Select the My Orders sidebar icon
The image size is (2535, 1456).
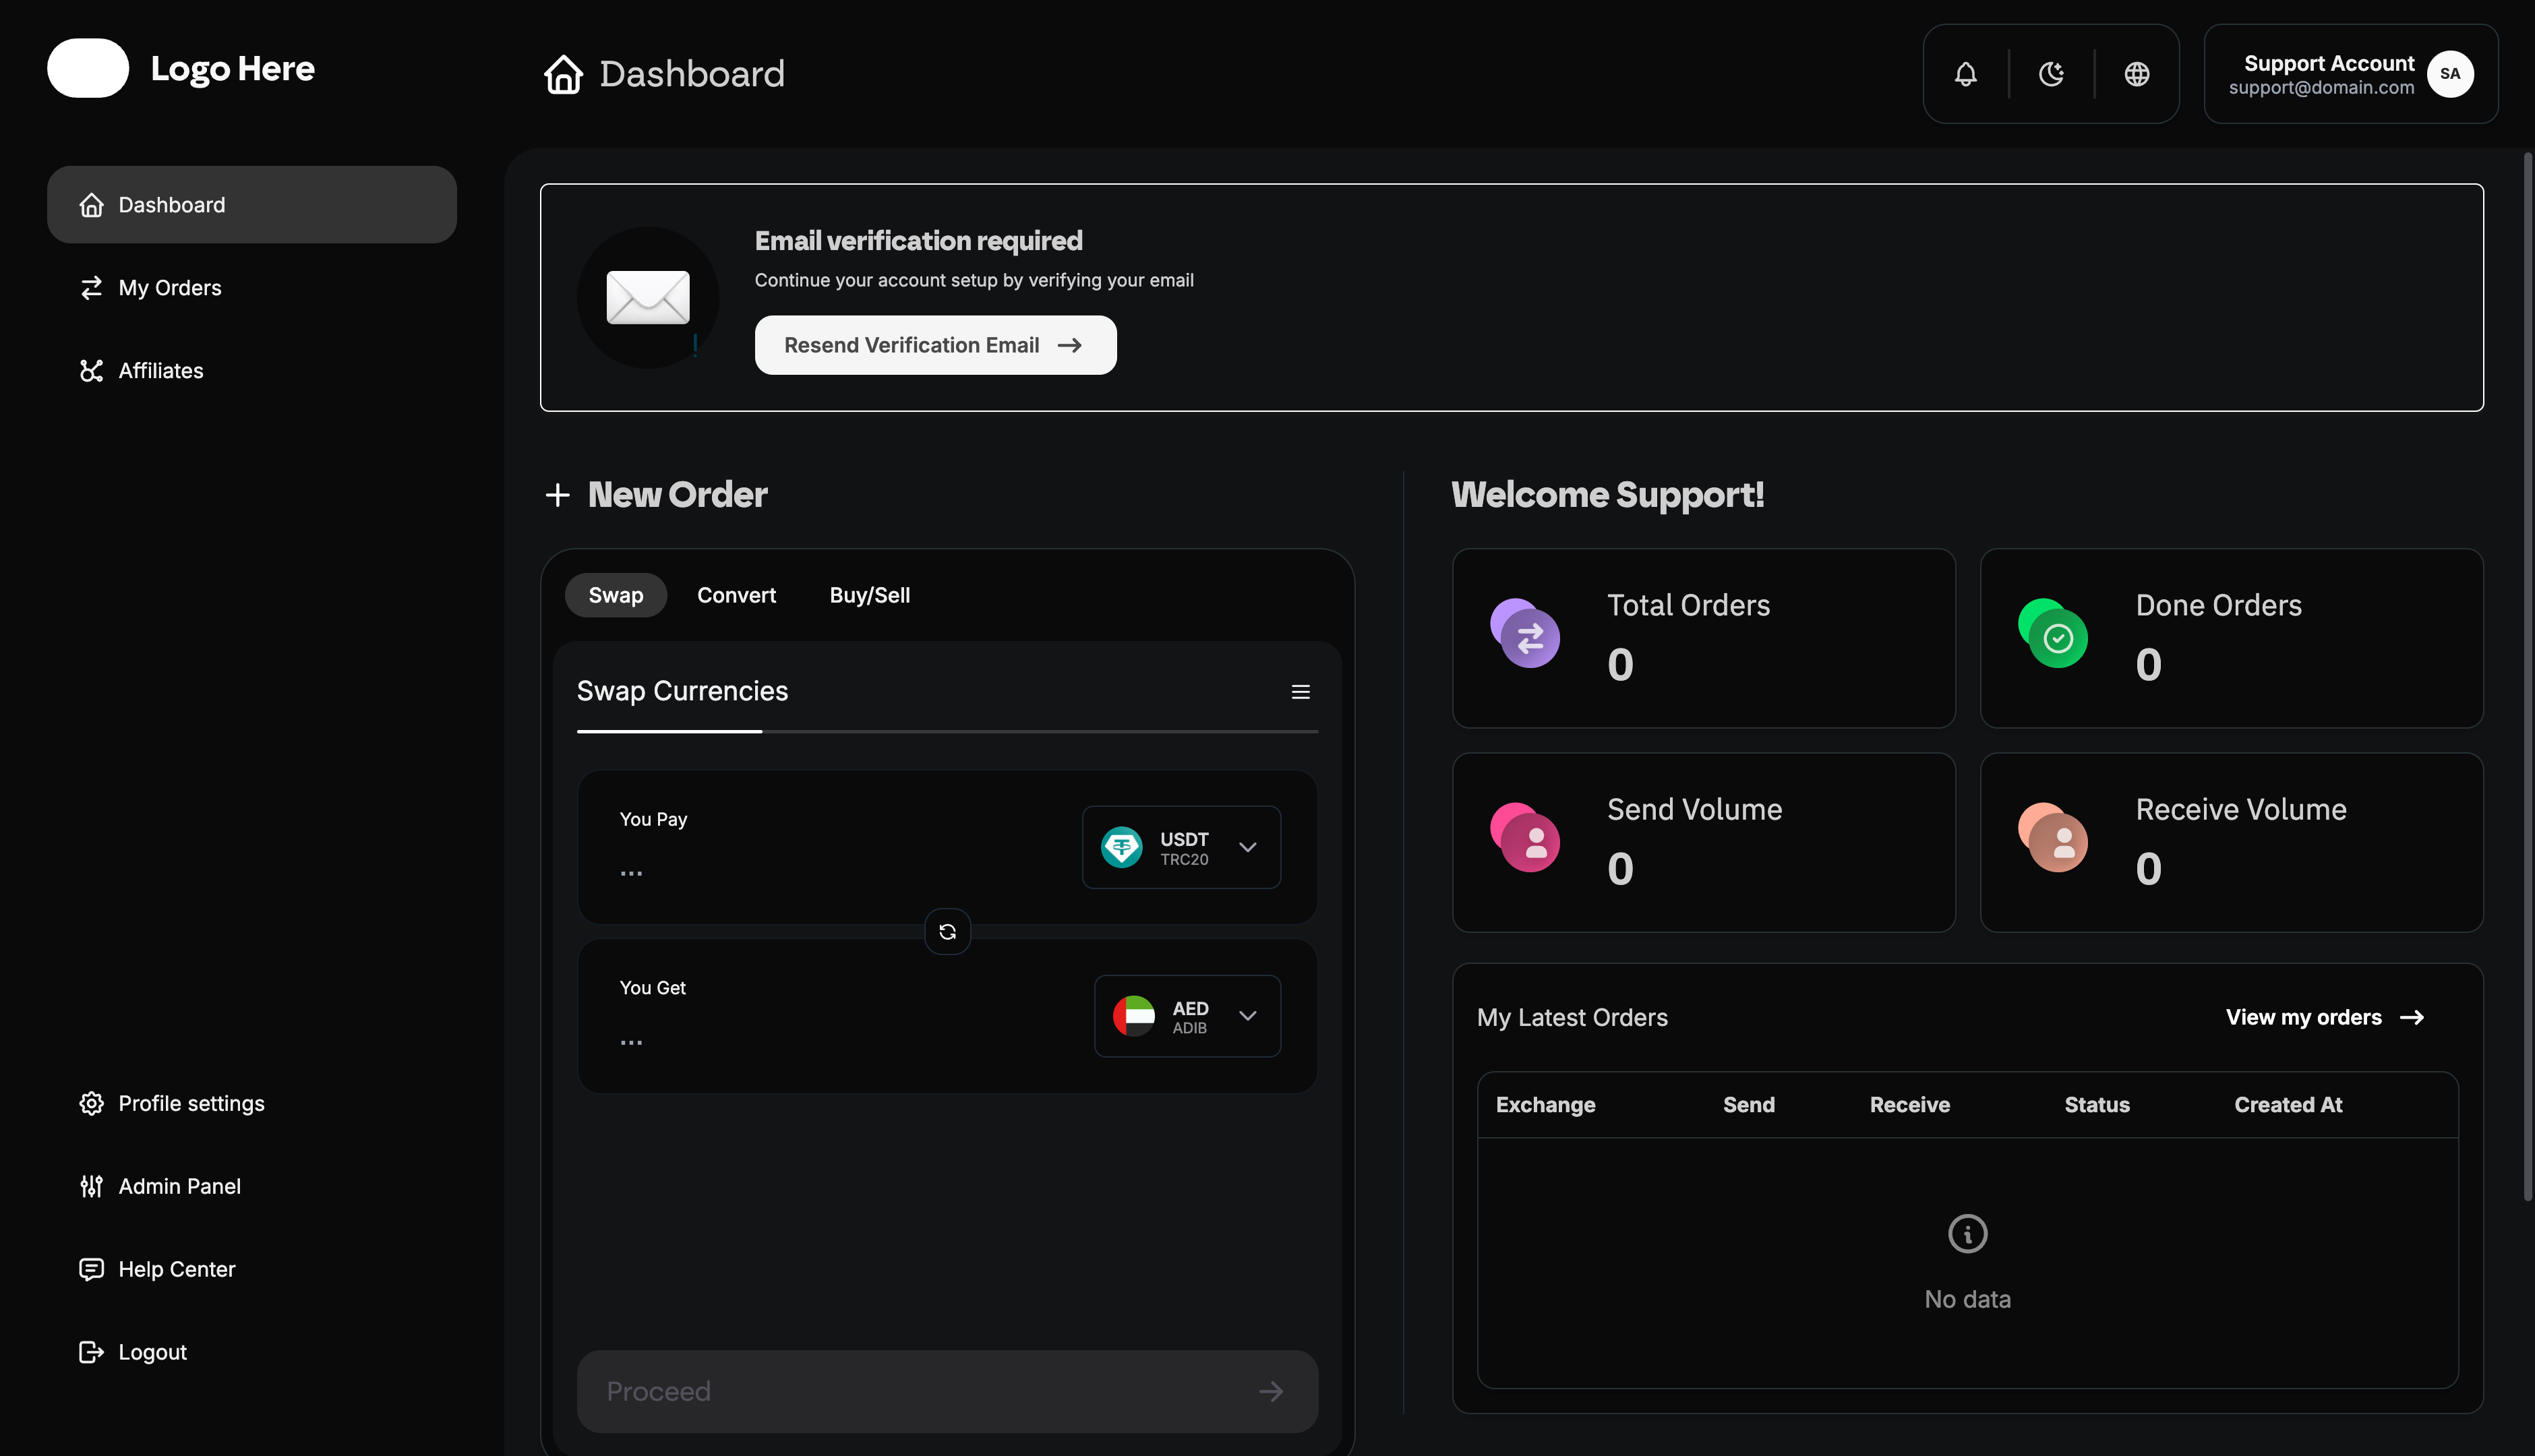pyautogui.click(x=91, y=287)
